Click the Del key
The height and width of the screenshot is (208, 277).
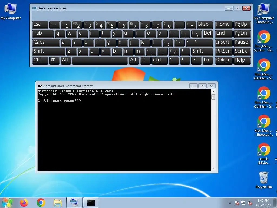click(x=208, y=33)
